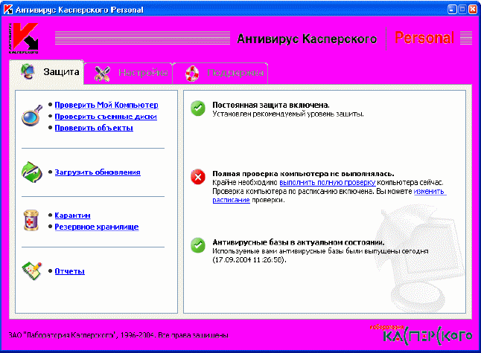This screenshot has height=353, width=481.
Task: Open Проверить Мой Компьютер link
Action: (106, 105)
